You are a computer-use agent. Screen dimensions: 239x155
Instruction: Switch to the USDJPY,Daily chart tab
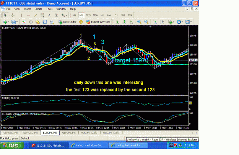point(111,133)
